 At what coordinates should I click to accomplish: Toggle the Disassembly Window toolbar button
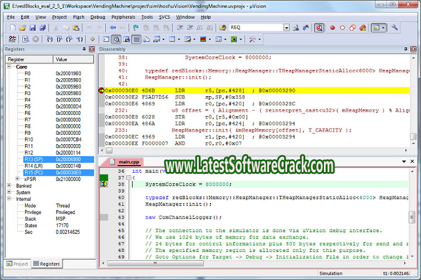116,39
